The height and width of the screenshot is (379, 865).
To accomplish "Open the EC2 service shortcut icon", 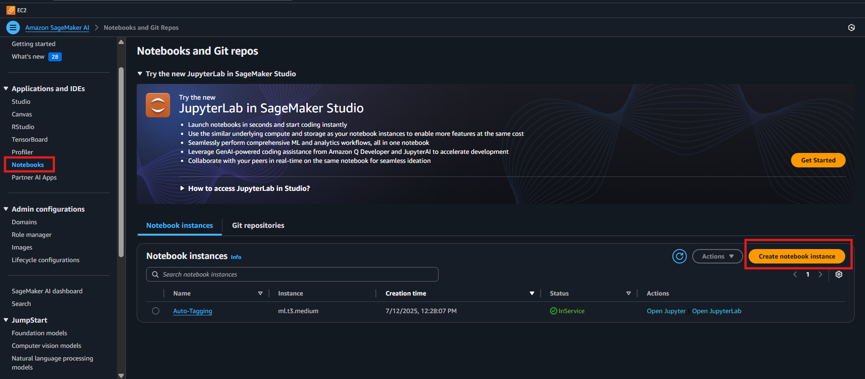I will coord(11,10).
